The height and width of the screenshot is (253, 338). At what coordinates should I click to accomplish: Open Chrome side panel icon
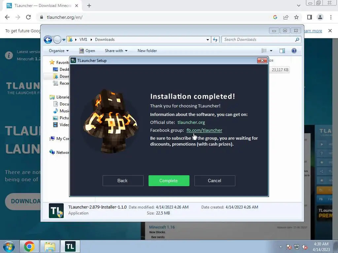310,17
